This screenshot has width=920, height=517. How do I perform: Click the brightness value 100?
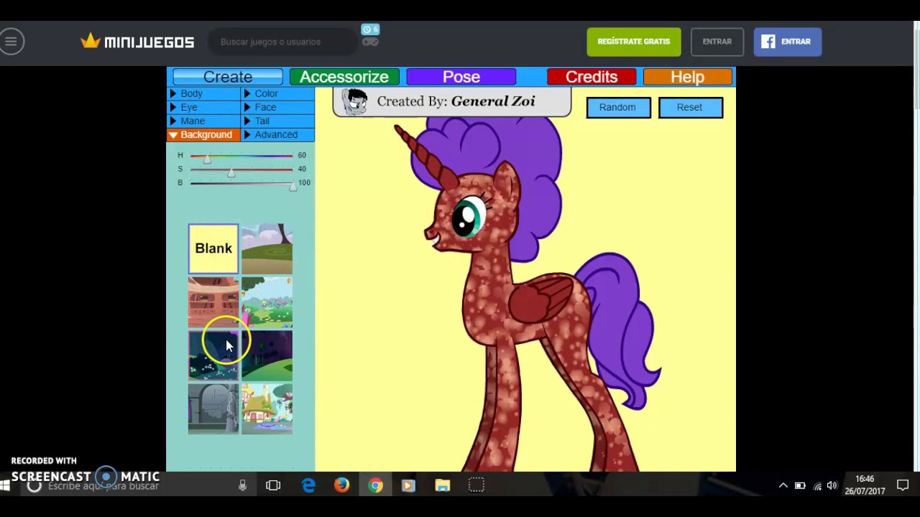(304, 182)
